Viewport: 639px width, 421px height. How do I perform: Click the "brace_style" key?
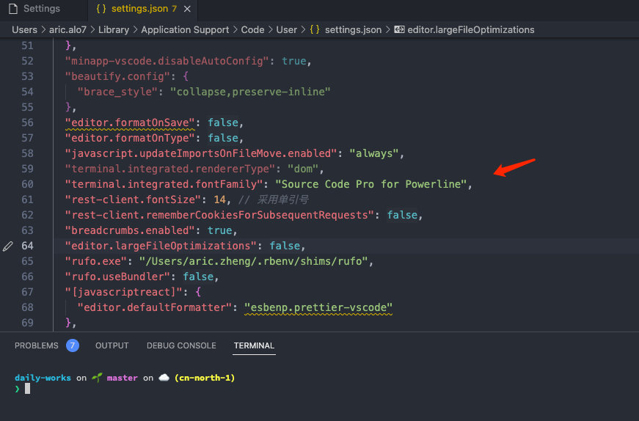click(x=117, y=92)
